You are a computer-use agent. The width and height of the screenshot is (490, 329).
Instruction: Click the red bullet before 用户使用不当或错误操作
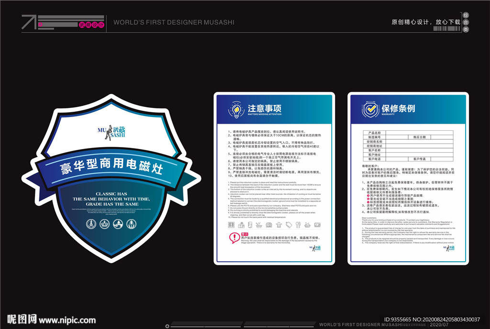[368, 195]
